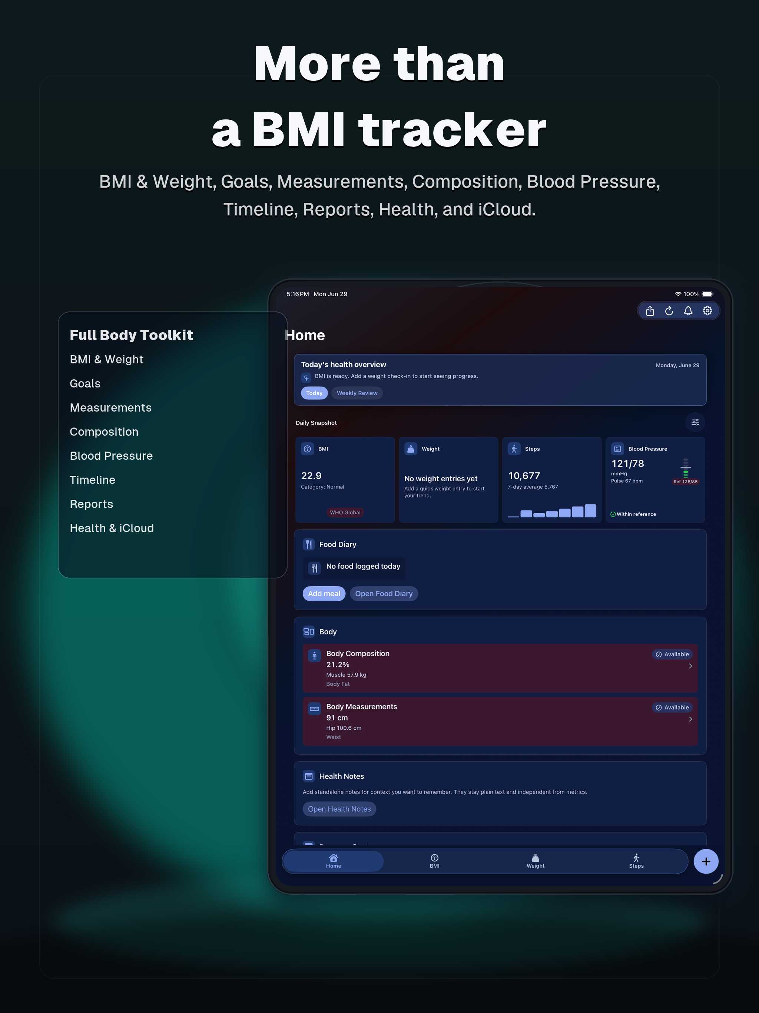Screen dimensions: 759x1013
Task: Tap the Blood Pressure card icon
Action: 617,449
